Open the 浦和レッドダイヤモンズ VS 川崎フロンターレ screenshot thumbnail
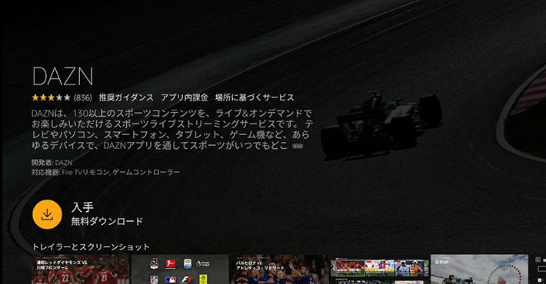 [81, 269]
